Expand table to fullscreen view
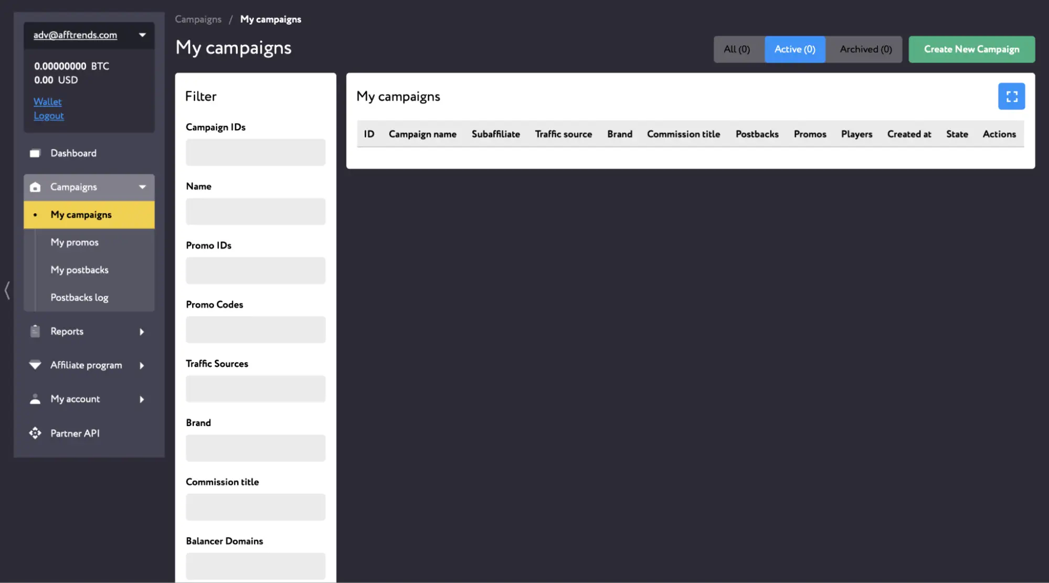1049x583 pixels. (1011, 97)
